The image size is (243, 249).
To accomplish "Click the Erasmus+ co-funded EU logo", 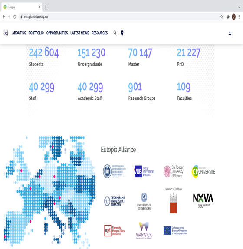I will click(x=175, y=231).
